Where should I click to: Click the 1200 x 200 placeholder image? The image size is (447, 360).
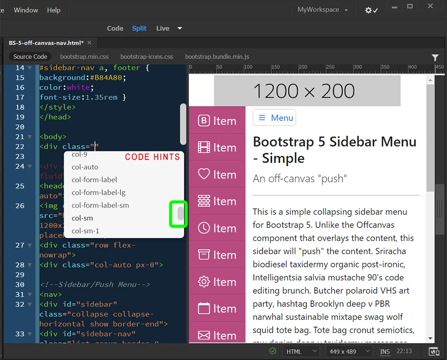click(307, 91)
